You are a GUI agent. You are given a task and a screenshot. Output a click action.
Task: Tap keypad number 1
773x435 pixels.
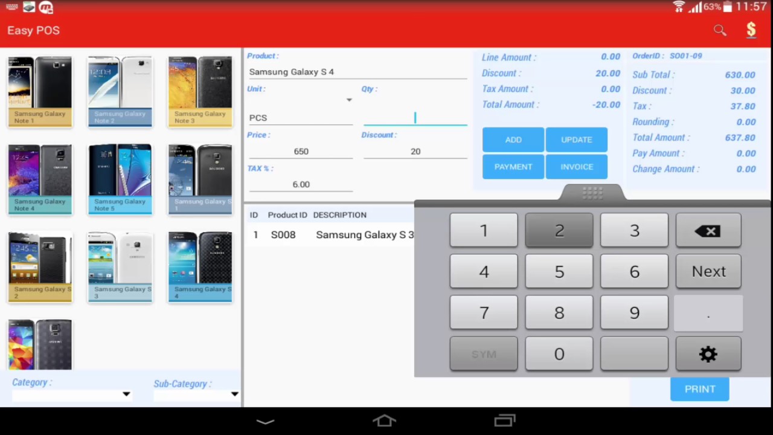(484, 230)
